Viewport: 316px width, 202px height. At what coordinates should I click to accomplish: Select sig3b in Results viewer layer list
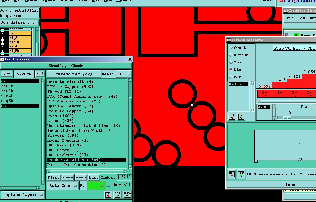pyautogui.click(x=20, y=91)
